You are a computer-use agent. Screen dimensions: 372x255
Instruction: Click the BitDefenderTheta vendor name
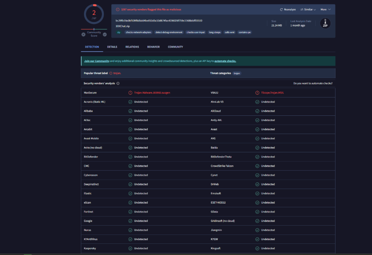tap(221, 157)
